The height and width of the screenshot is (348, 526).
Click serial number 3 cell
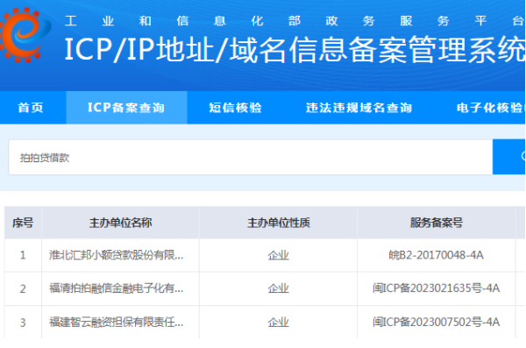23,323
